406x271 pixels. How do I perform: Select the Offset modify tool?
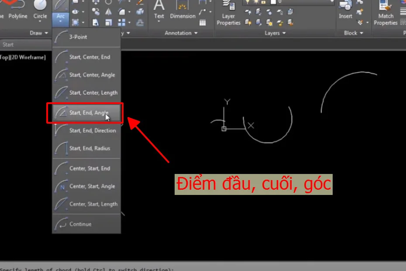140,23
